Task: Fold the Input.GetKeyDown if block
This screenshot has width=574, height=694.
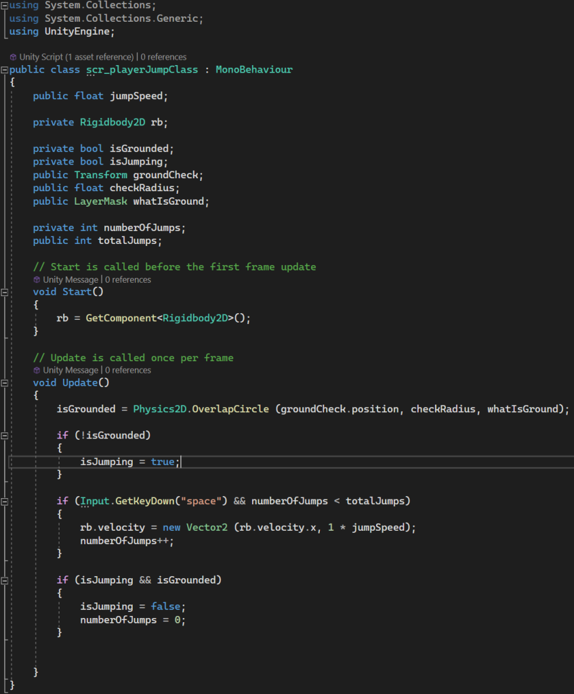Action: (5, 502)
